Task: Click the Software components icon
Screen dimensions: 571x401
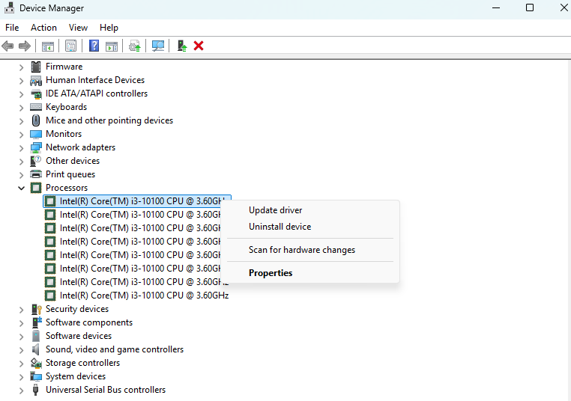Action: 37,322
